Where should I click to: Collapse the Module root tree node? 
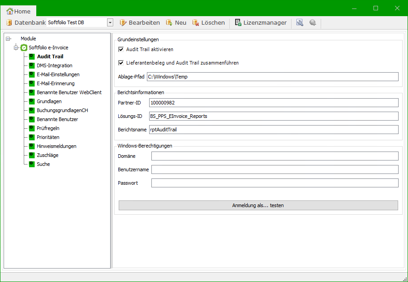click(x=8, y=39)
